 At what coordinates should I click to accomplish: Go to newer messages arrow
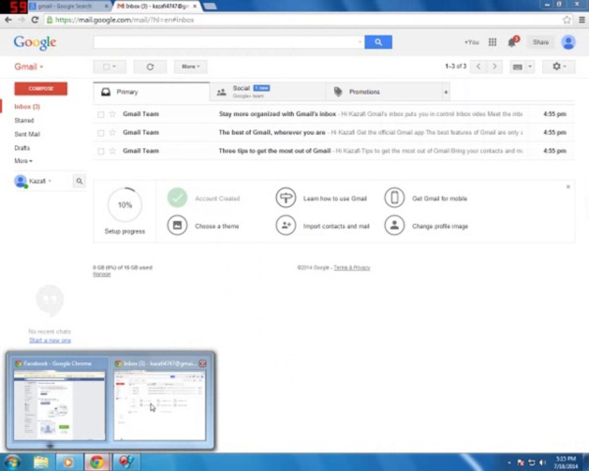[x=478, y=66]
